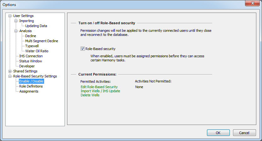Toggle the Role-Based security checkbox
Viewport: 262px width, 141px height.
pos(83,49)
